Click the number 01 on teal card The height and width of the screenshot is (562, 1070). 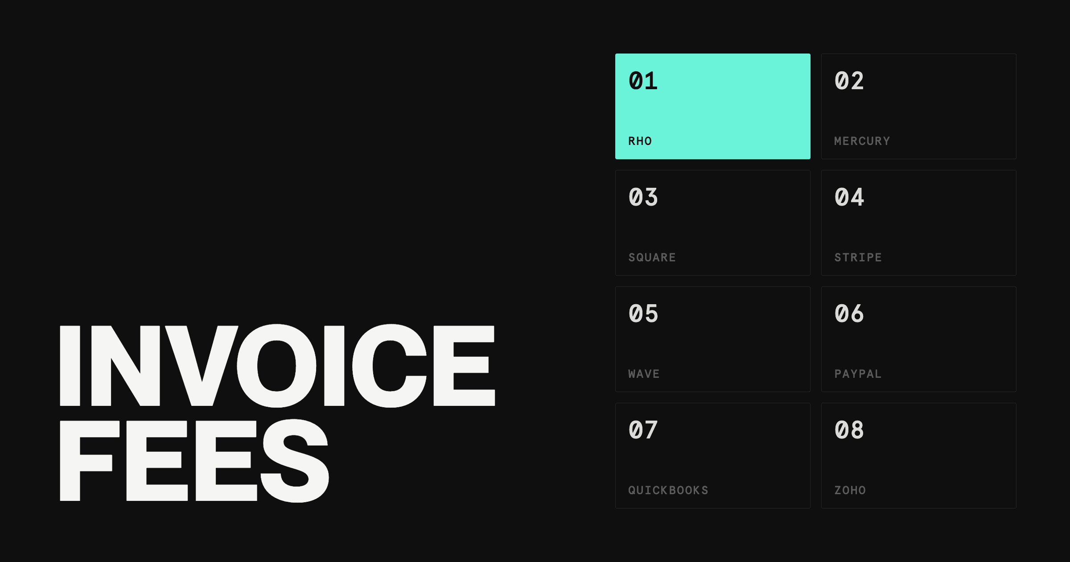pyautogui.click(x=643, y=81)
